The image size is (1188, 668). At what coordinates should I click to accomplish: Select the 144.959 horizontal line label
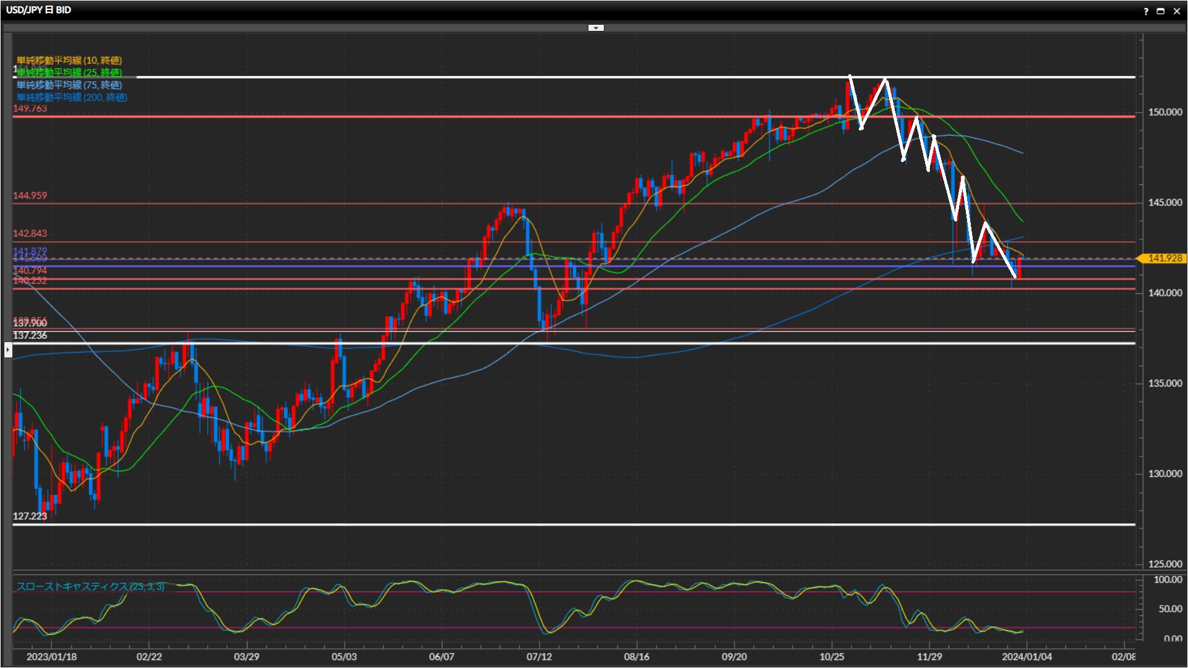30,195
